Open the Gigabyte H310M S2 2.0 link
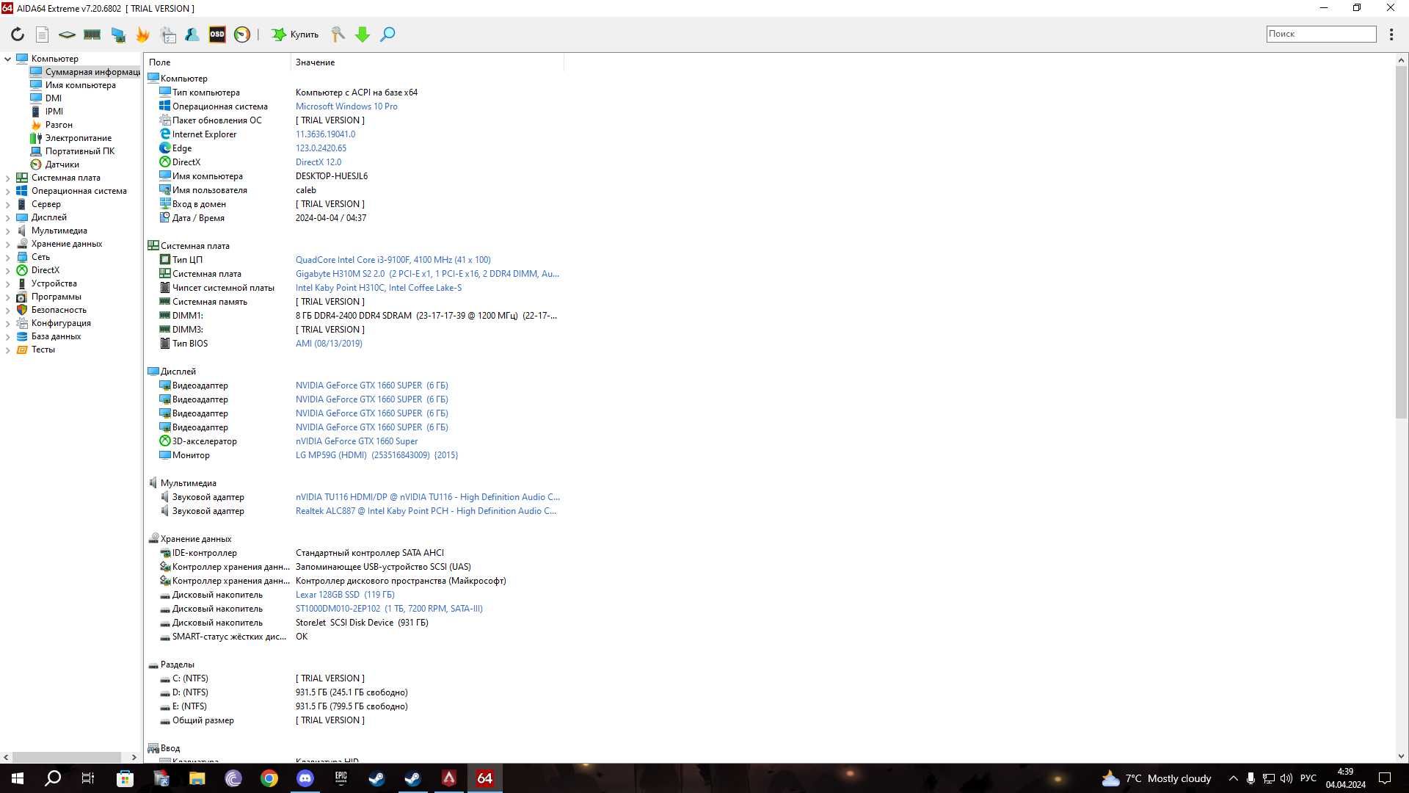Image resolution: width=1409 pixels, height=793 pixels. (x=427, y=274)
